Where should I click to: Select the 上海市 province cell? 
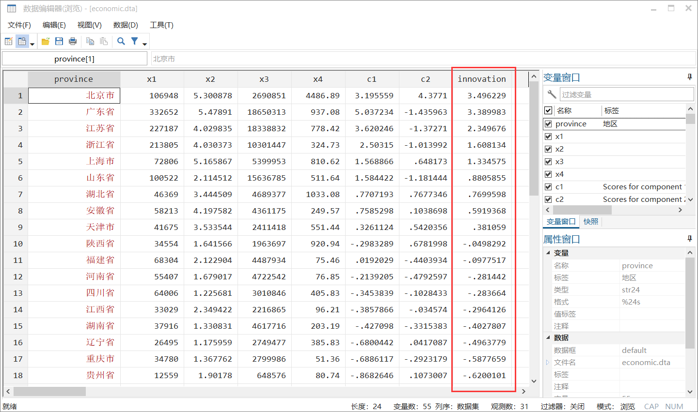tap(74, 161)
